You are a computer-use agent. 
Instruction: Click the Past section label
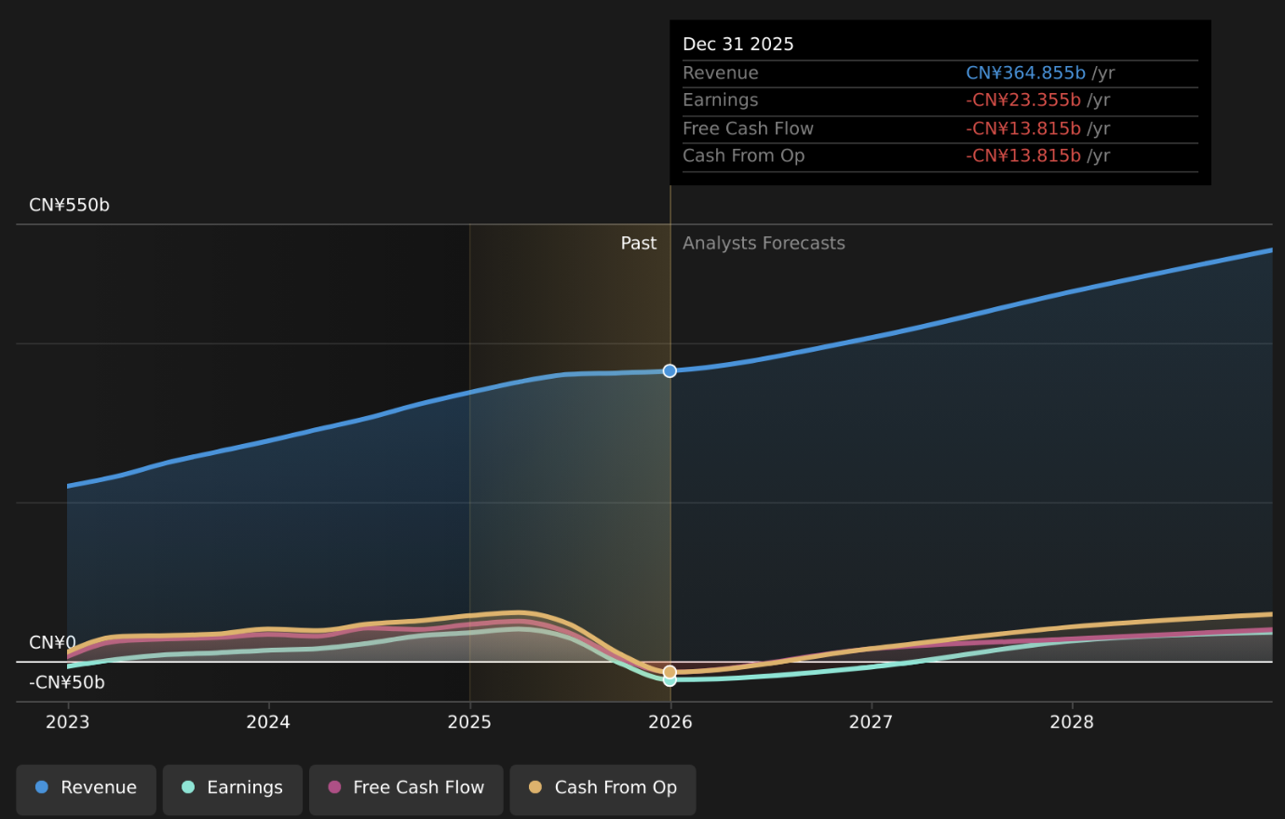click(x=639, y=243)
